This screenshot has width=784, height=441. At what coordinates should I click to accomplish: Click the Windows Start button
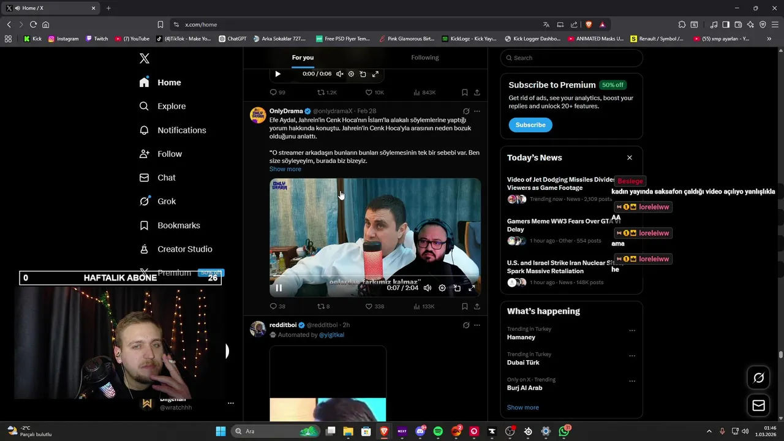pos(221,431)
